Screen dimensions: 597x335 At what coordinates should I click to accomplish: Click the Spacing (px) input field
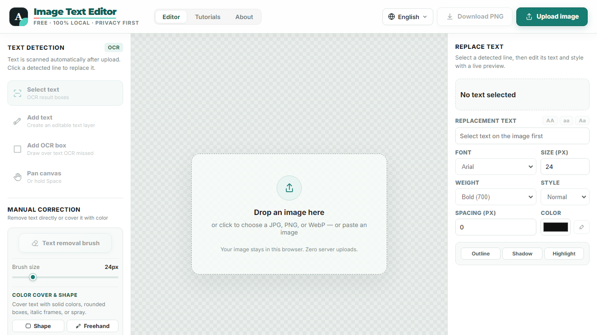[x=495, y=227]
